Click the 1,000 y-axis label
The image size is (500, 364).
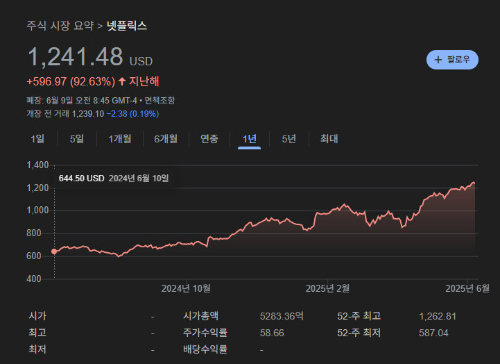coord(37,210)
